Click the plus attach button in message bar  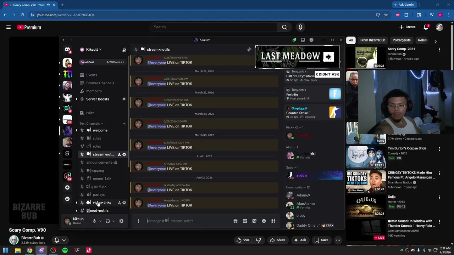click(139, 221)
